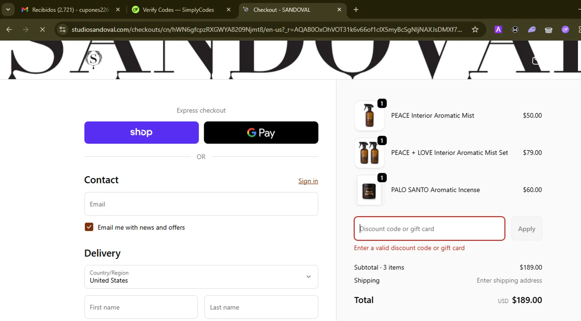
Task: Expand the Country/Region dropdown
Action: click(x=201, y=277)
